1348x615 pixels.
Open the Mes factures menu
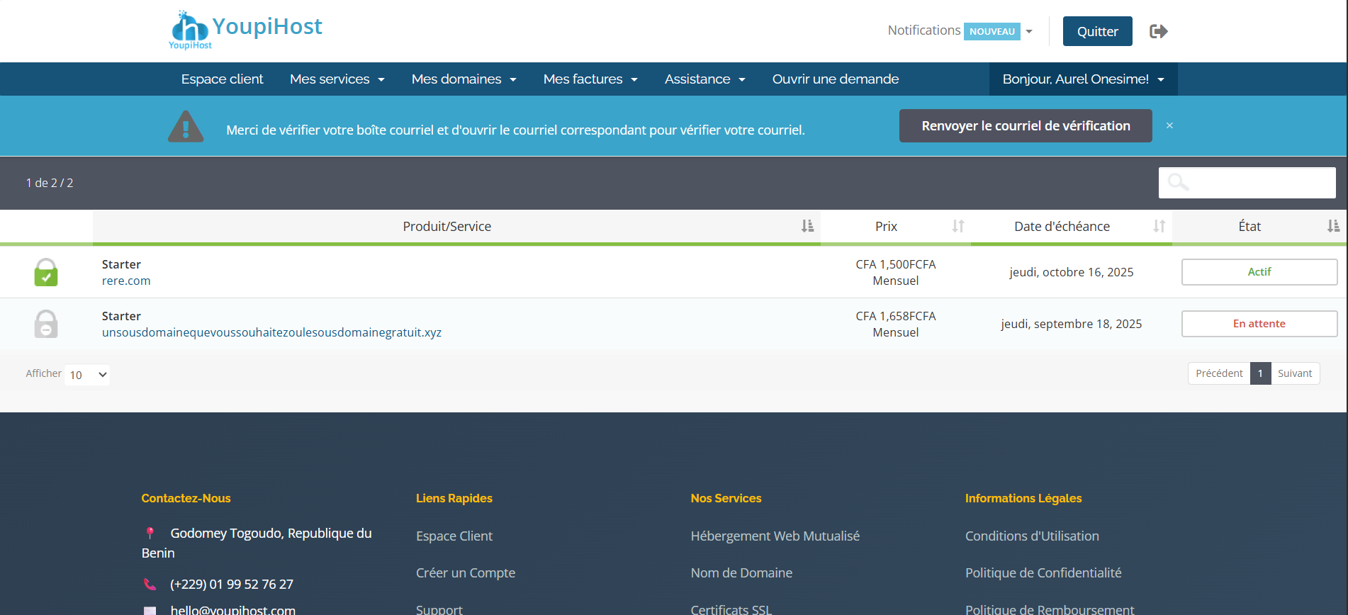590,79
